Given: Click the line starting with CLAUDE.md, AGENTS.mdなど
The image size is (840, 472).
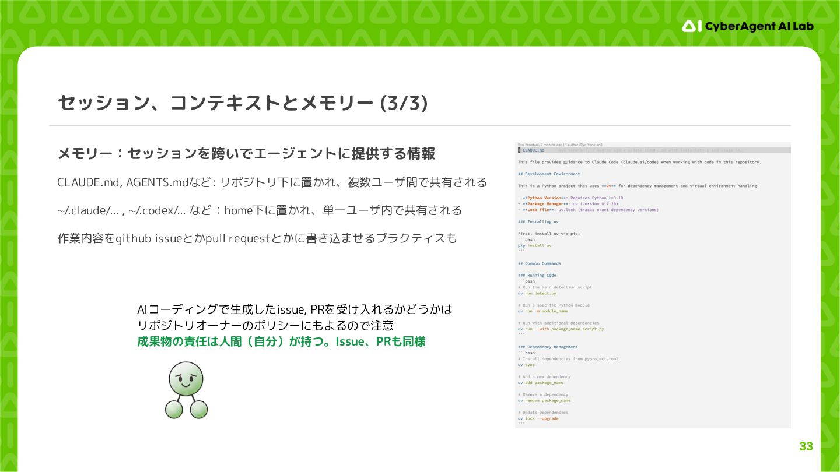Looking at the screenshot, I should pyautogui.click(x=272, y=182).
